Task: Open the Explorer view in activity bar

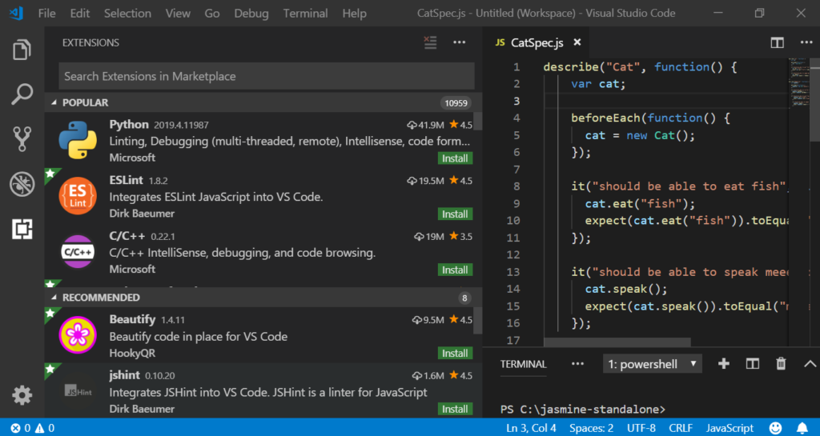Action: (22, 50)
